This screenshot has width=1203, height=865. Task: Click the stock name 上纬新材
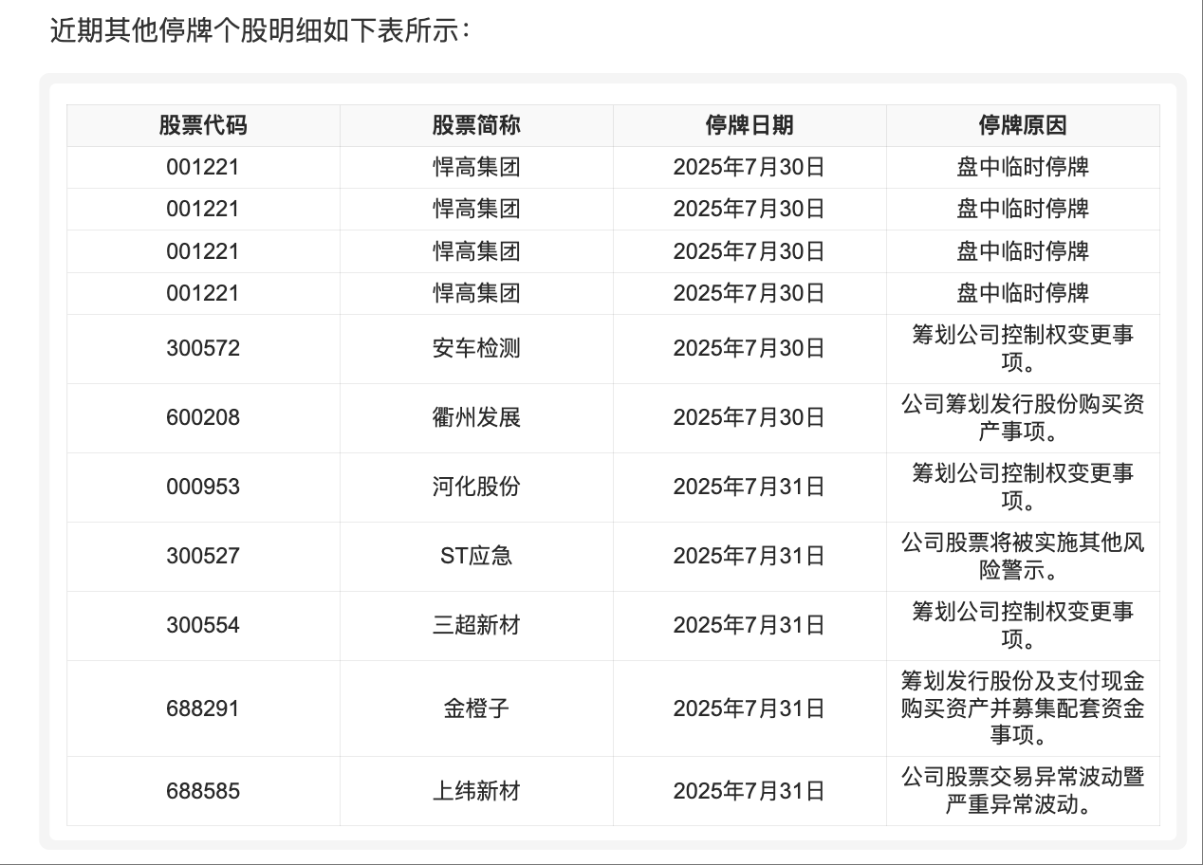[x=476, y=791]
